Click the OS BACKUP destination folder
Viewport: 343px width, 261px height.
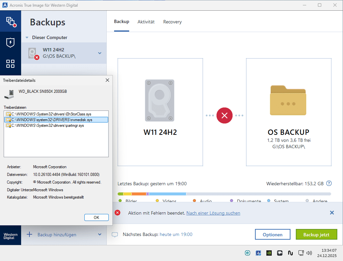coord(288,100)
